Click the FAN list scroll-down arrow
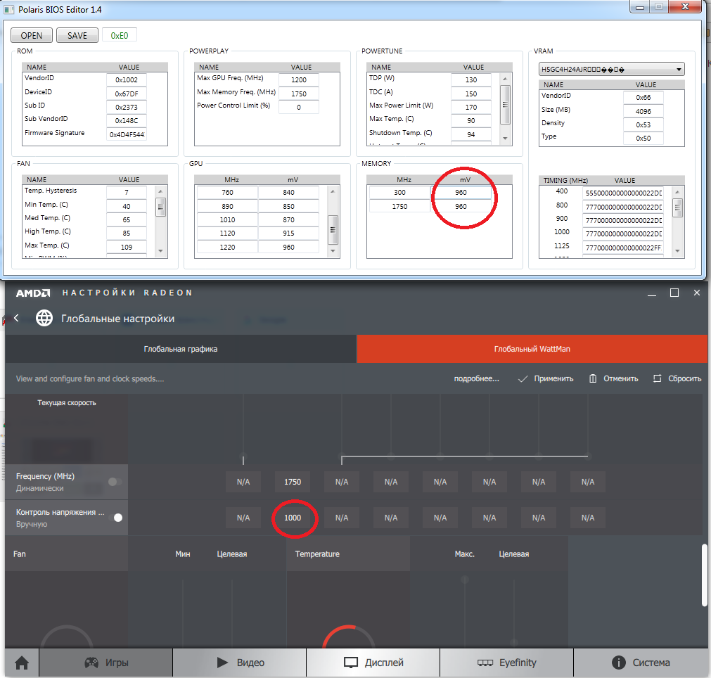Image resolution: width=711 pixels, height=678 pixels. pyautogui.click(x=160, y=251)
